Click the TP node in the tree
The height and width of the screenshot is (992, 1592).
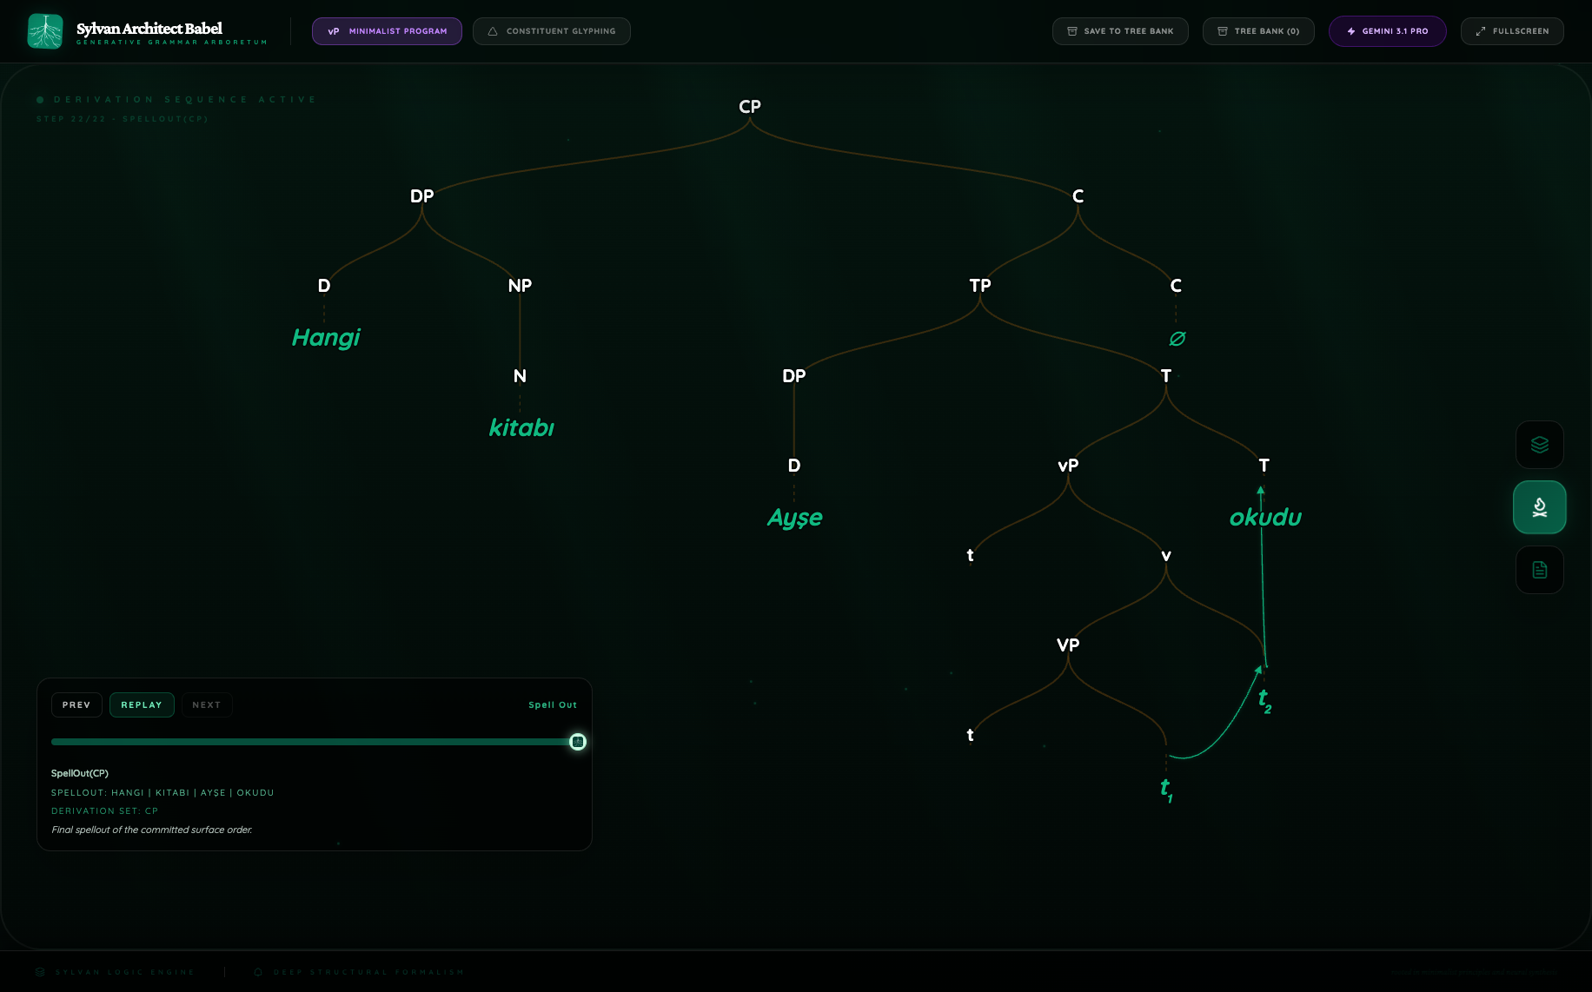click(979, 286)
